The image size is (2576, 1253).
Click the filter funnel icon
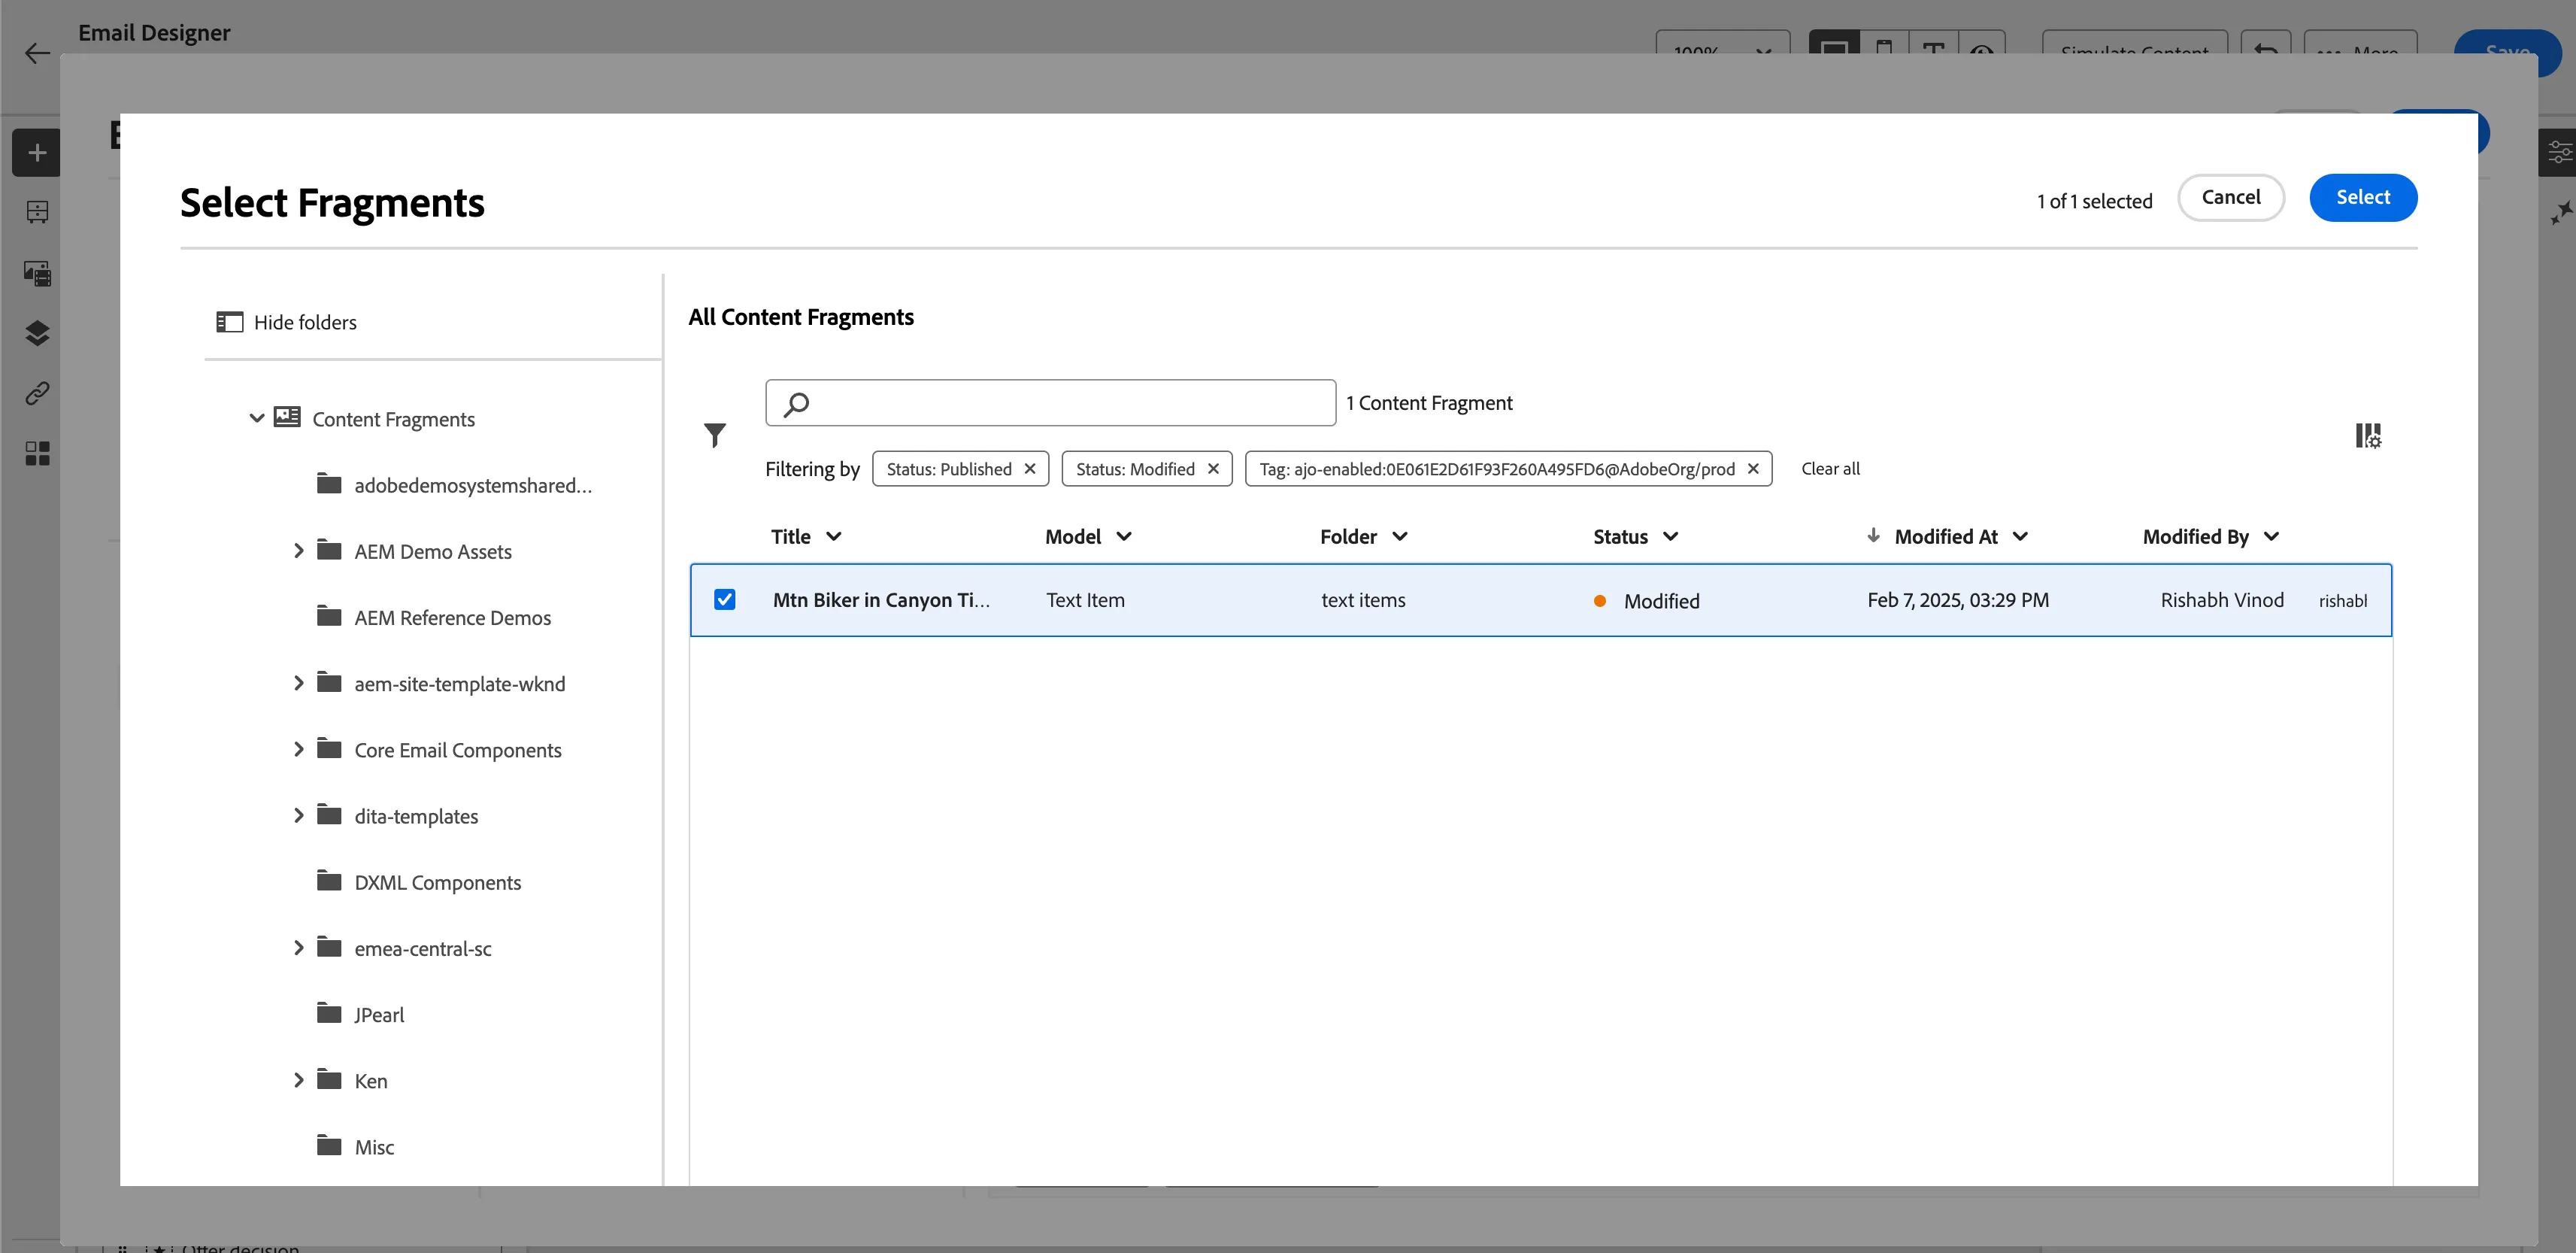[x=714, y=435]
